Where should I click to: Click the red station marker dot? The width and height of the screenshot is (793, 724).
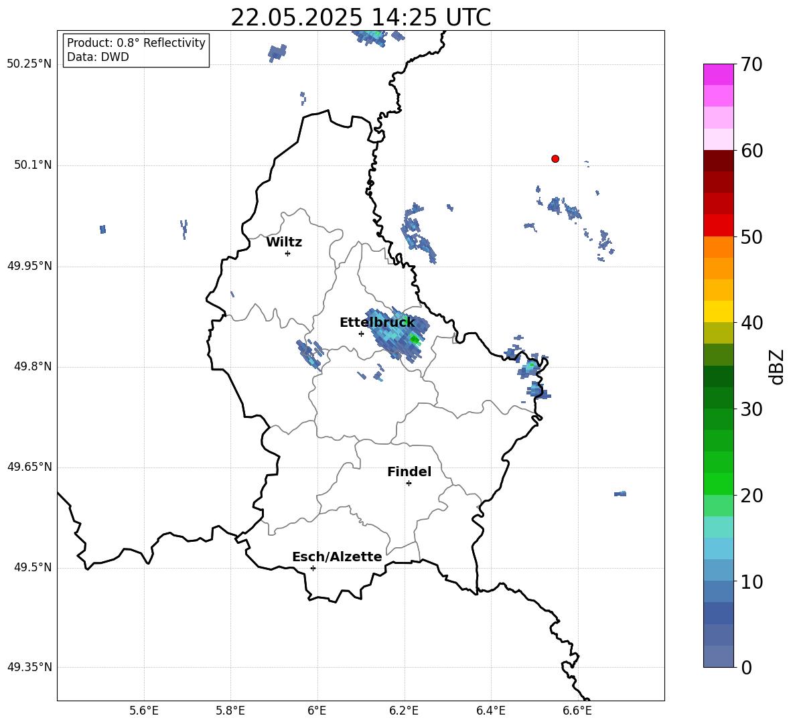555,159
